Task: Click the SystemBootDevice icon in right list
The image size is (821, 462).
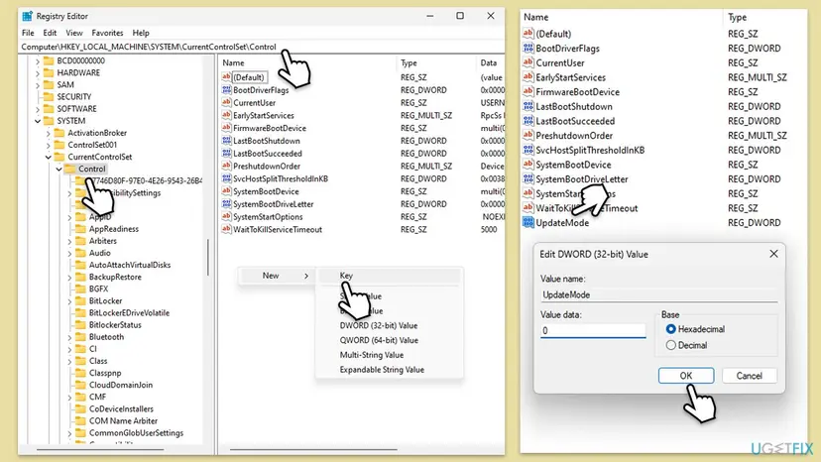Action: [528, 165]
